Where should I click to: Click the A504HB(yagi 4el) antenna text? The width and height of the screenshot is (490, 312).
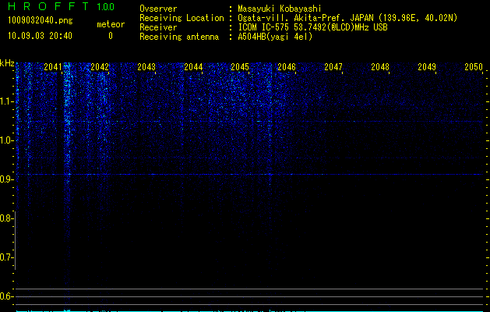[x=275, y=37]
